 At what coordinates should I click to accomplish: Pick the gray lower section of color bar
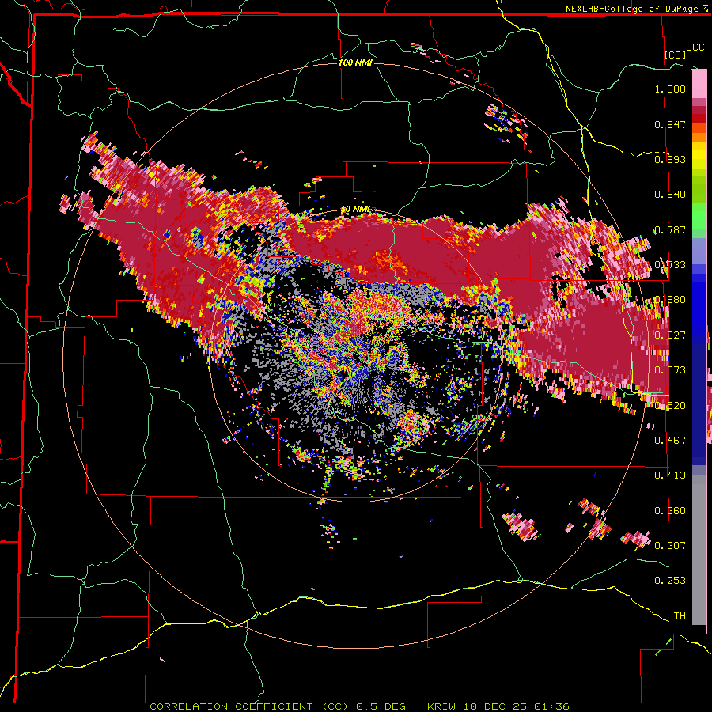[x=699, y=550]
